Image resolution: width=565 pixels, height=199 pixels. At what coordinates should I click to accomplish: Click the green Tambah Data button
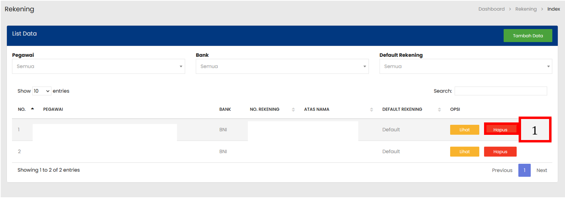pyautogui.click(x=528, y=36)
